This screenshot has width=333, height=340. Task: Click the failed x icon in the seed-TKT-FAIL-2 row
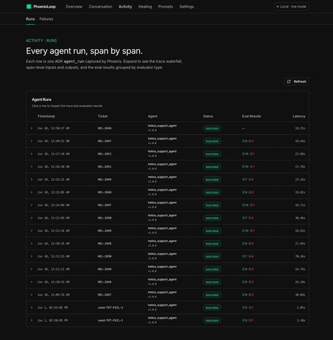point(250,307)
